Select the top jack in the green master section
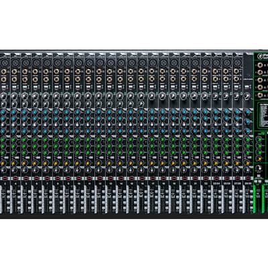The image size is (268, 268). (259, 65)
